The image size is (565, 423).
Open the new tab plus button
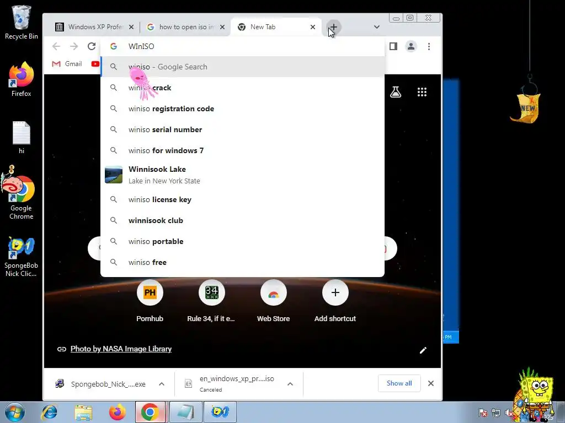[x=334, y=27]
